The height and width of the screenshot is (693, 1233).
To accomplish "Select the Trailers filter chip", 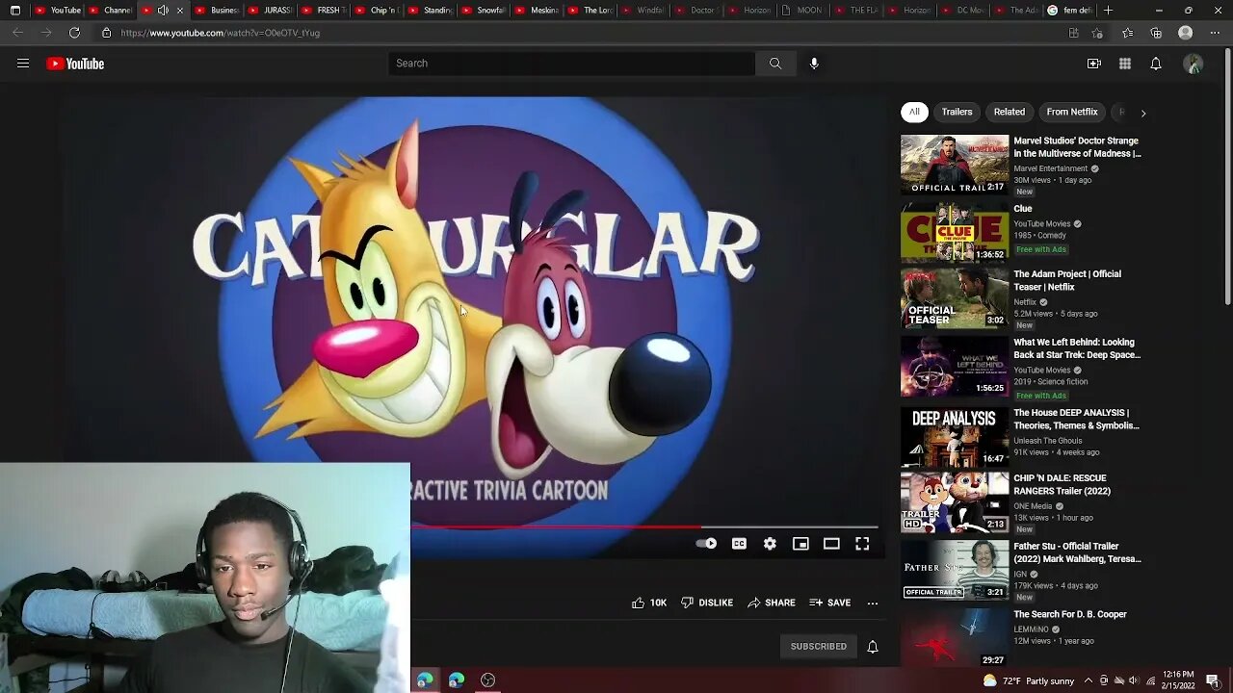I will [x=957, y=112].
